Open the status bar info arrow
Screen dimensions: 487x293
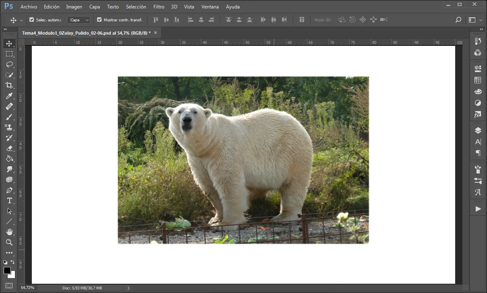[x=128, y=288]
